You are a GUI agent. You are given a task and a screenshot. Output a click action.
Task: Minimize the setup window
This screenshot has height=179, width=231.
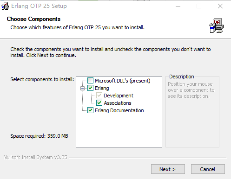tap(178, 6)
